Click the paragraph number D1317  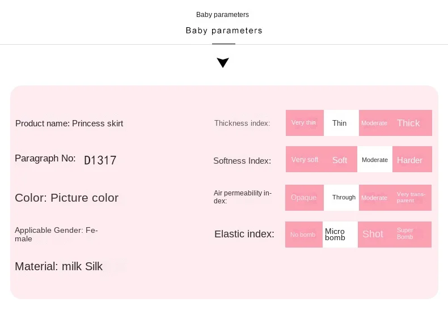[x=100, y=160]
